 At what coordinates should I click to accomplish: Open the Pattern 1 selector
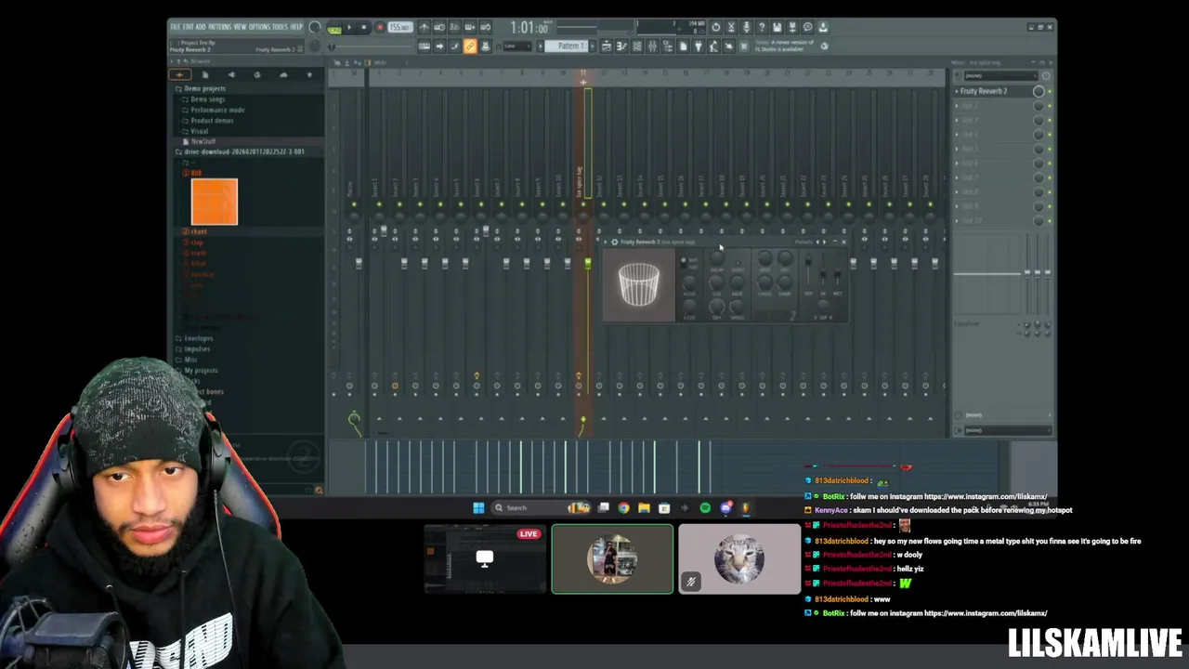coord(566,46)
